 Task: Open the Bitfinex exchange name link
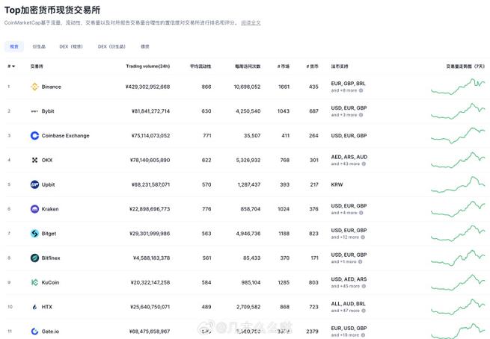[x=51, y=258]
